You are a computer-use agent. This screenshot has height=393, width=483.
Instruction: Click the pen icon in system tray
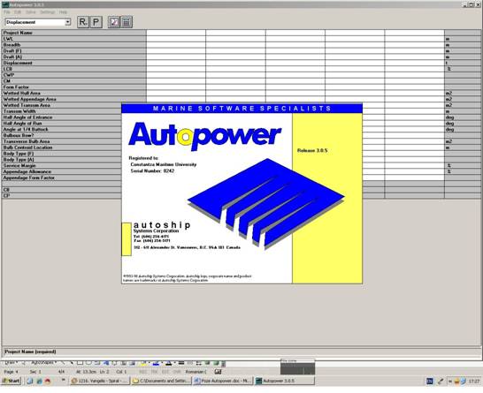(441, 382)
